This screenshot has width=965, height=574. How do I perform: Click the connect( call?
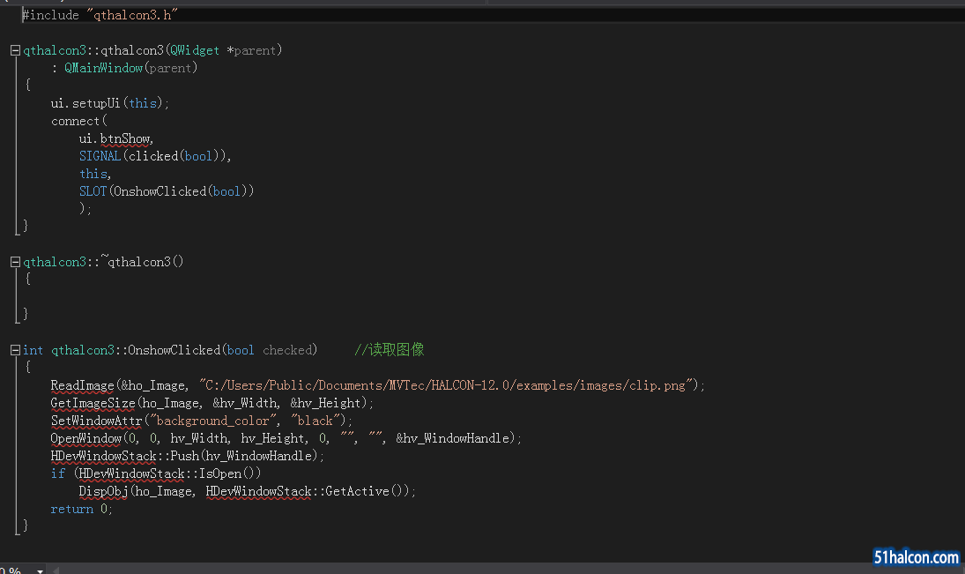pyautogui.click(x=78, y=121)
